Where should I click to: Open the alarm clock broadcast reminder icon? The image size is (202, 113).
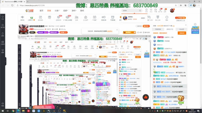pyautogui.click(x=113, y=18)
